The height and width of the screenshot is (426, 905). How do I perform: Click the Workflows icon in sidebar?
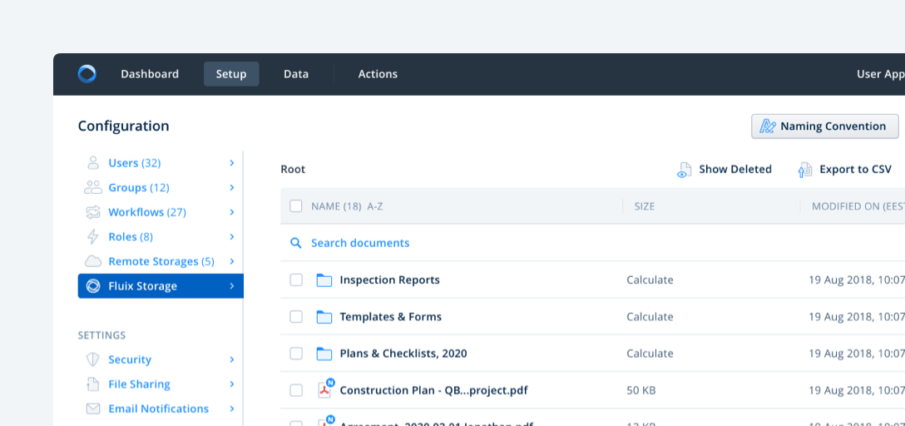coord(93,212)
